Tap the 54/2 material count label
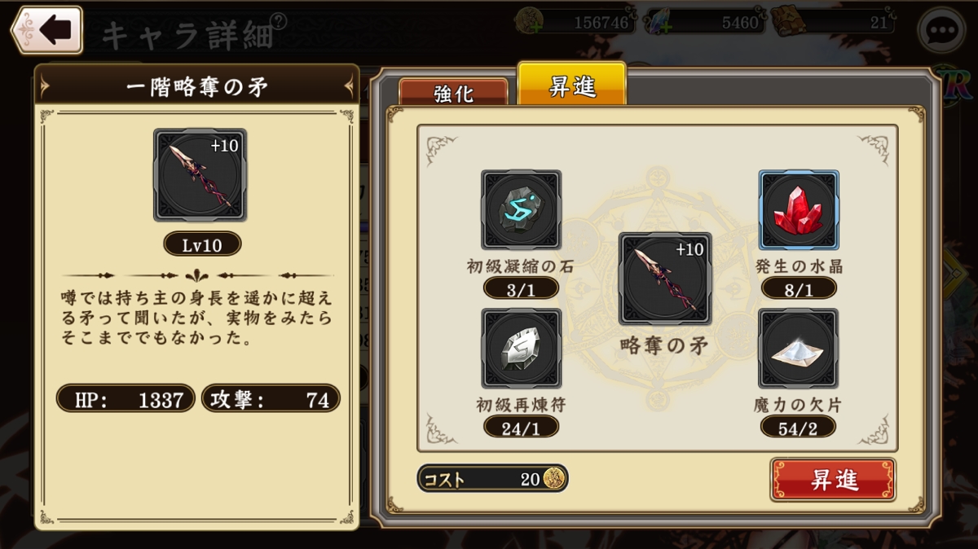Screen dimensions: 978x549 (799, 427)
